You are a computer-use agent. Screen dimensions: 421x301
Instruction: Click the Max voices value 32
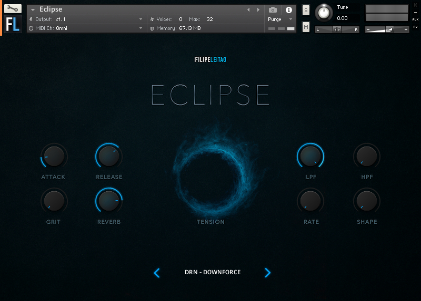209,19
